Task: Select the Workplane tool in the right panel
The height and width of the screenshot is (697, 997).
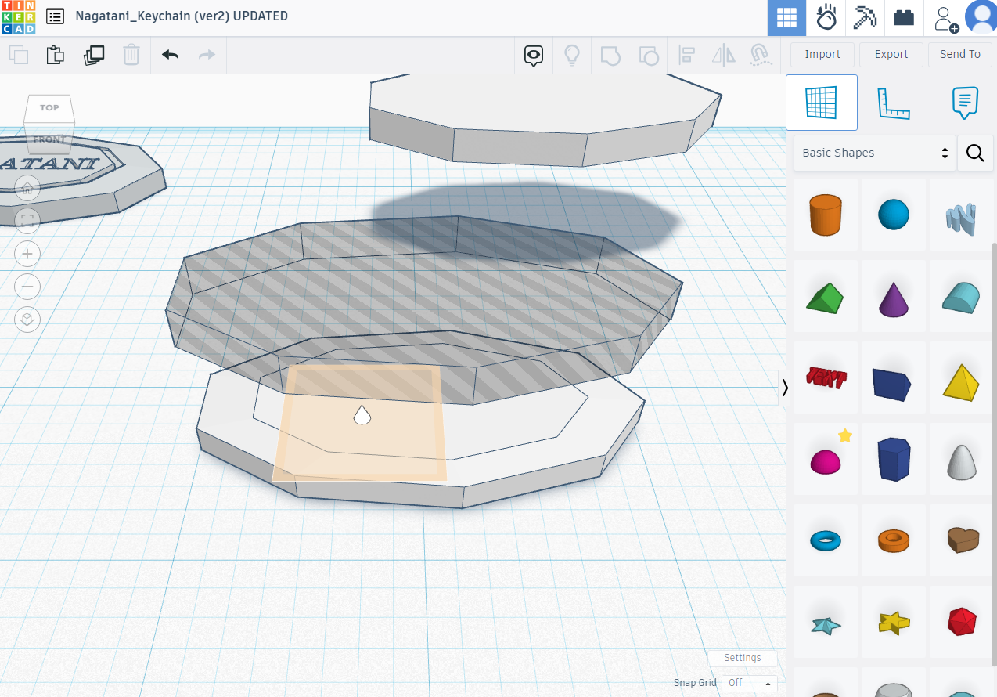Action: tap(821, 102)
